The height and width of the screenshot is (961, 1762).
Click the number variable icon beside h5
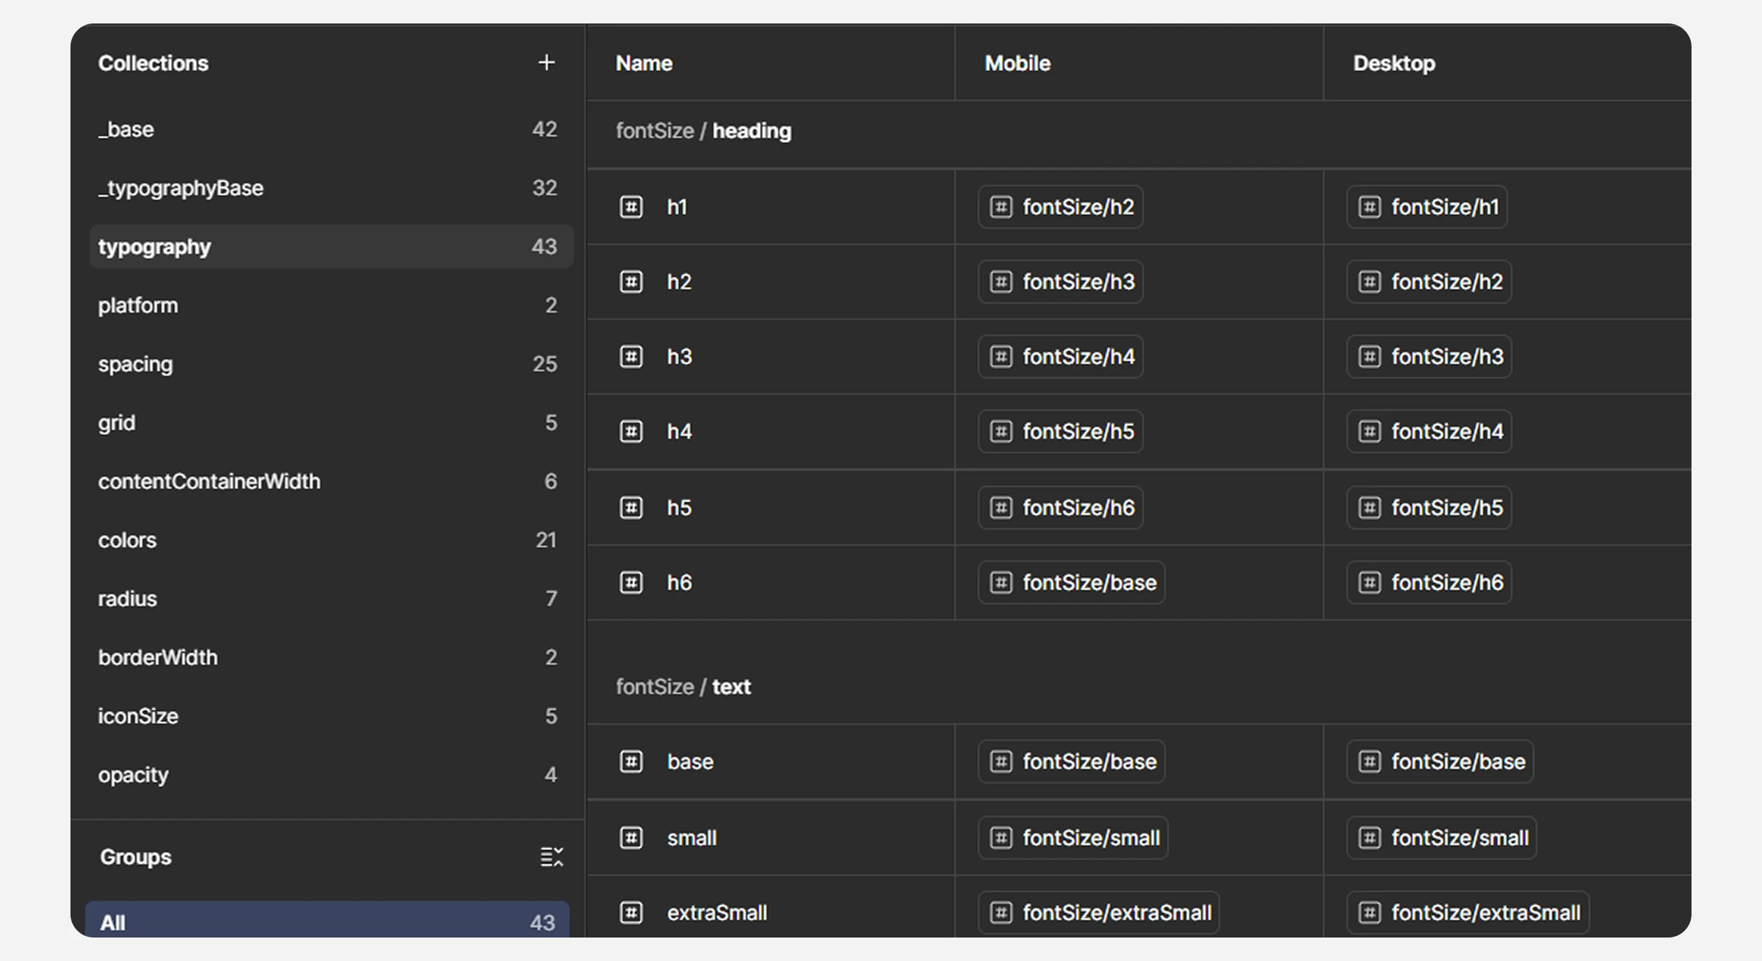[x=631, y=508]
